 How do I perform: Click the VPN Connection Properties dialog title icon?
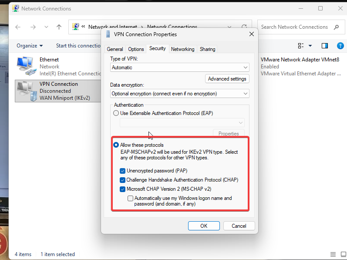[108, 34]
